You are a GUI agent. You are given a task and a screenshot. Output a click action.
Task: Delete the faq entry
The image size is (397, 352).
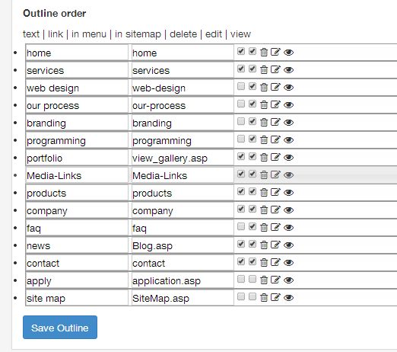coord(264,227)
